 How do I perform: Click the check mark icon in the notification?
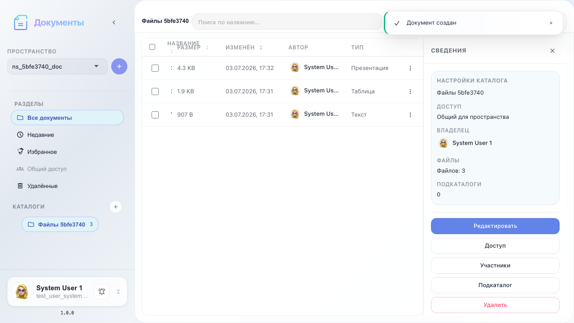click(397, 23)
